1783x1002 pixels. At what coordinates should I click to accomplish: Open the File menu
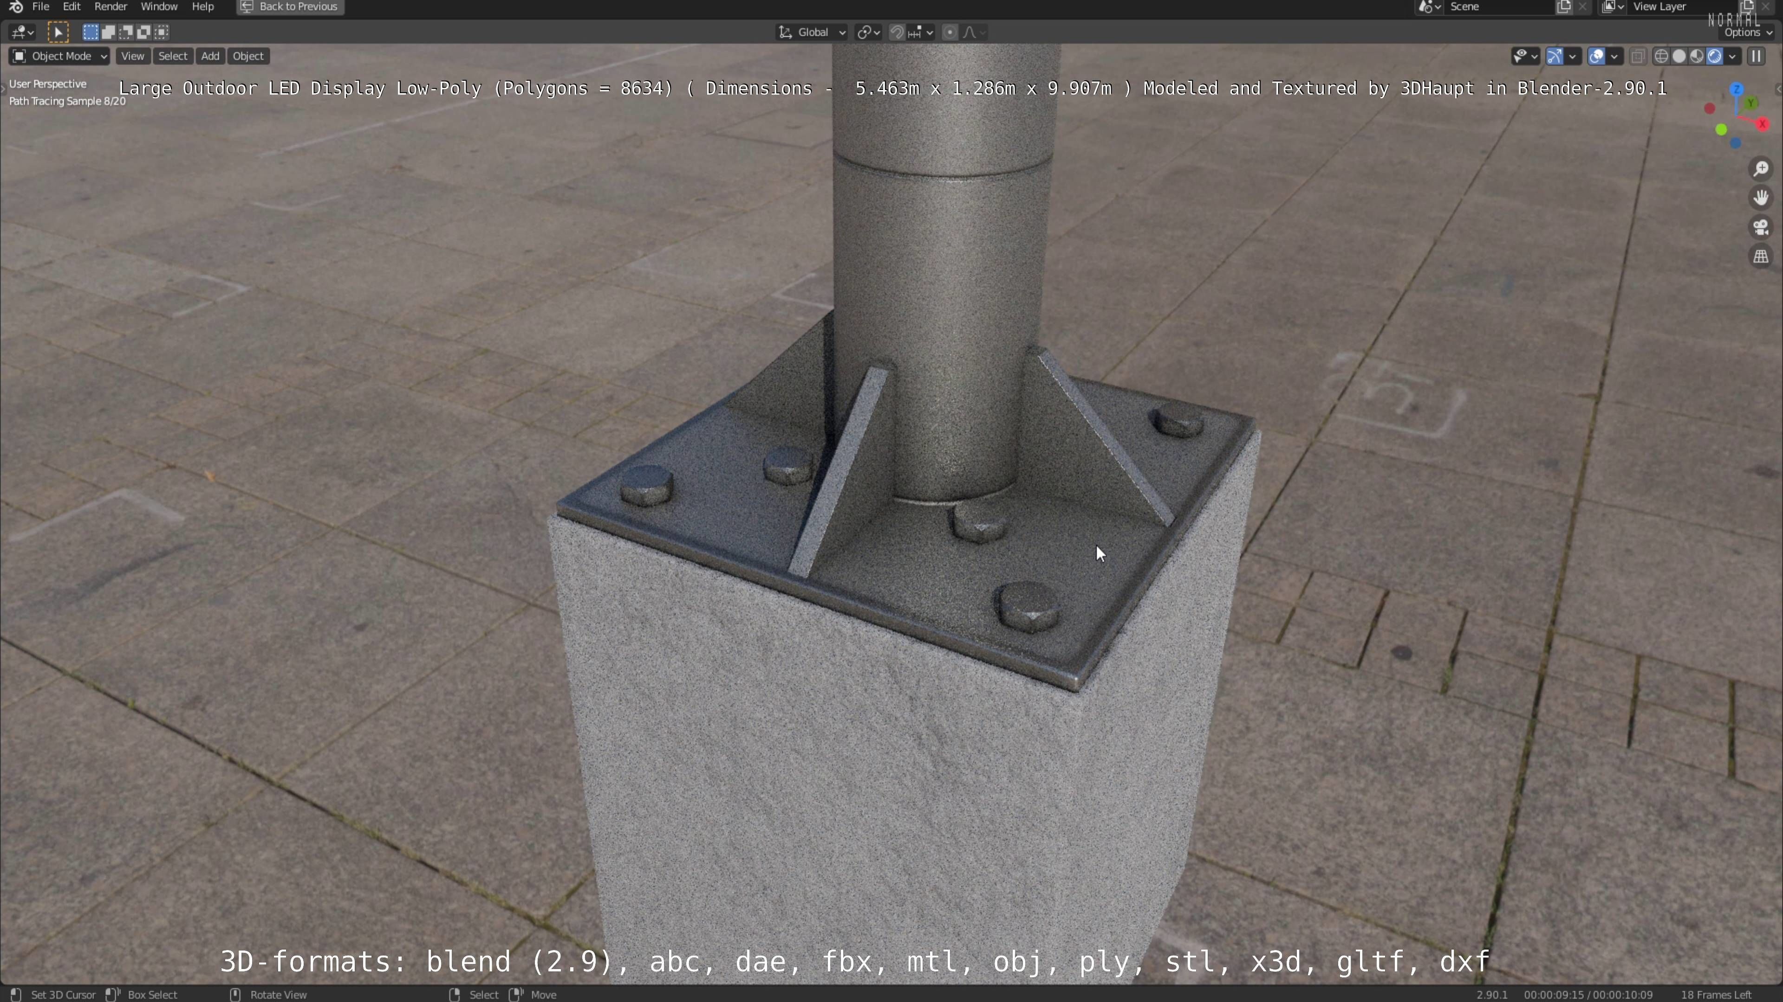click(x=41, y=7)
